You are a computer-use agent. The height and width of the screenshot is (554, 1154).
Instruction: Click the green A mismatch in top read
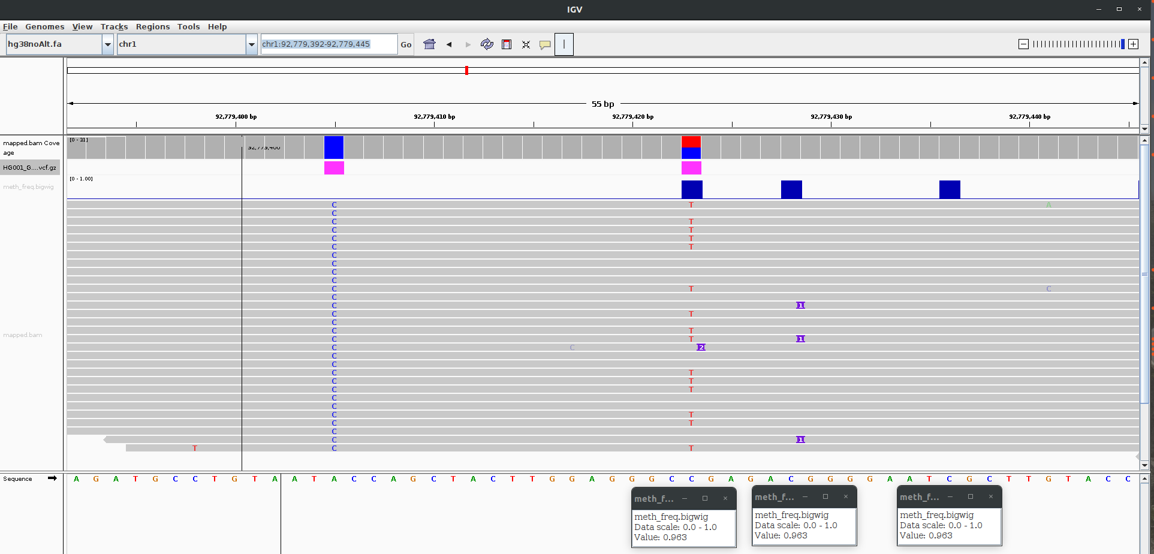[1048, 205]
